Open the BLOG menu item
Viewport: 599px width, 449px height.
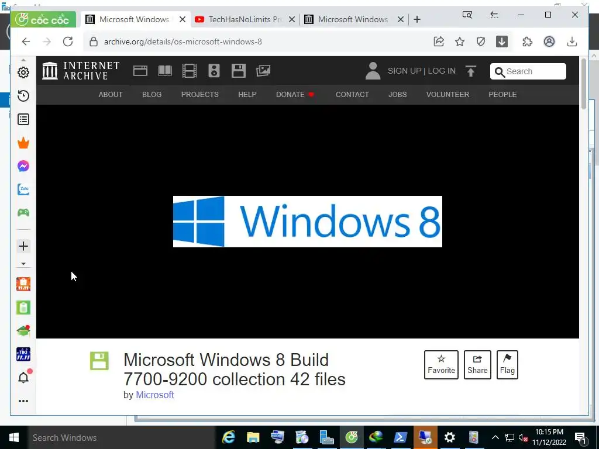[x=152, y=95]
